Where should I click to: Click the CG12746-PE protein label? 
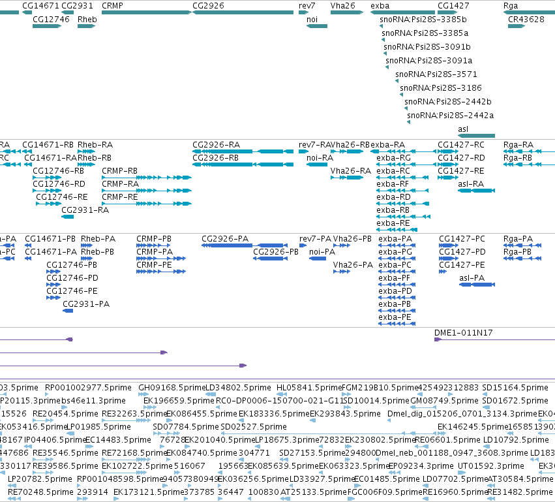click(72, 291)
